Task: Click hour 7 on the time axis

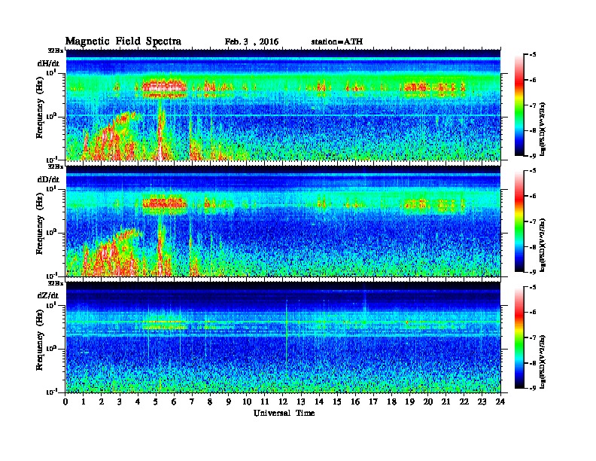Action: [x=193, y=402]
